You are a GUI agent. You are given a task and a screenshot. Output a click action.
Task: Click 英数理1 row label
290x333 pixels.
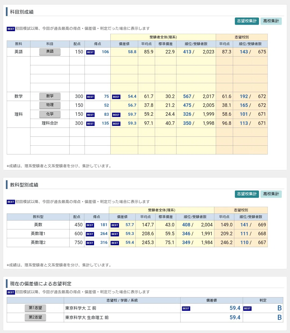pos(38,234)
